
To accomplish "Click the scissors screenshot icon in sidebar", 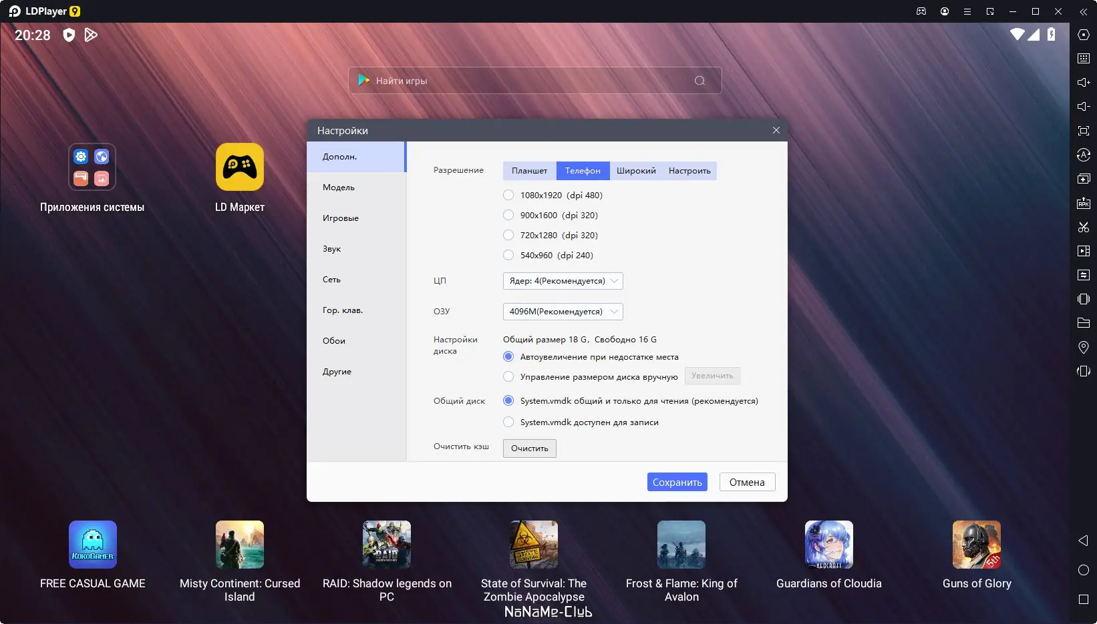I will pos(1084,227).
